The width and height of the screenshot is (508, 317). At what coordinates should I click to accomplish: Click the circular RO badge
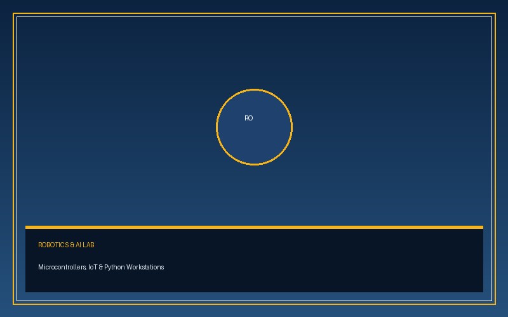255,127
